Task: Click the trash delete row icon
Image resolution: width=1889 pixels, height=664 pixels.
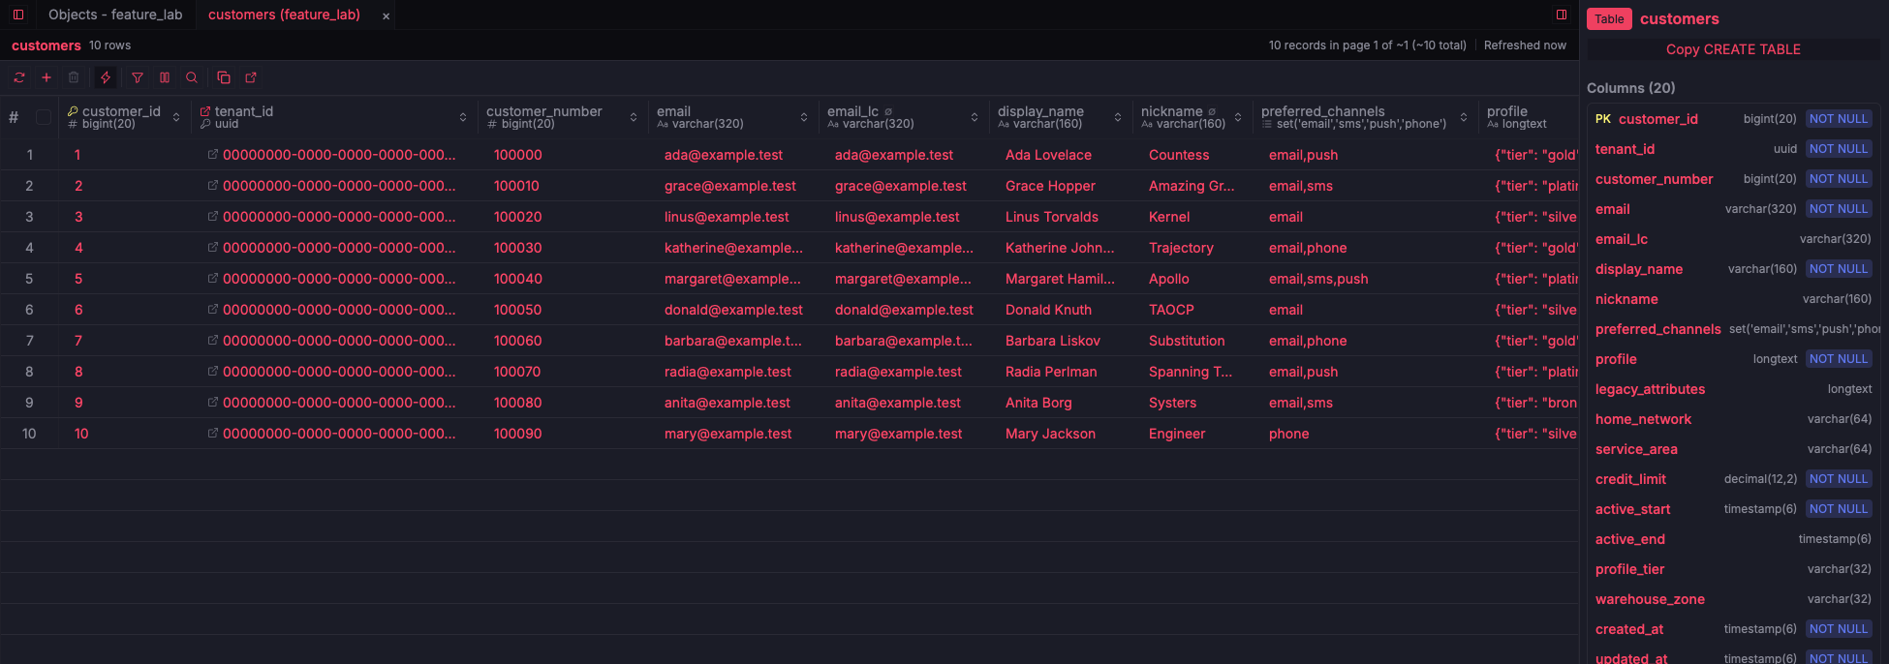Action: [74, 77]
